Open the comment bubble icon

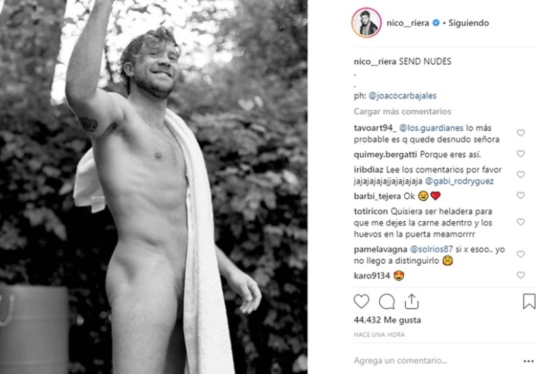point(387,301)
